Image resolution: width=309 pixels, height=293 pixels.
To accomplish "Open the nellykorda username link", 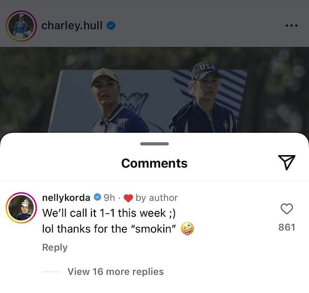I will pyautogui.click(x=66, y=198).
